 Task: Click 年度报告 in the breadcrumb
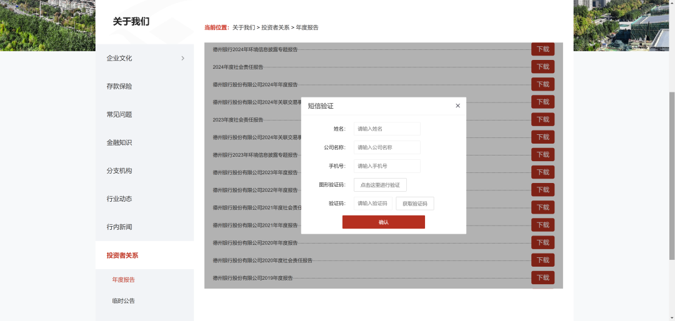(x=307, y=27)
